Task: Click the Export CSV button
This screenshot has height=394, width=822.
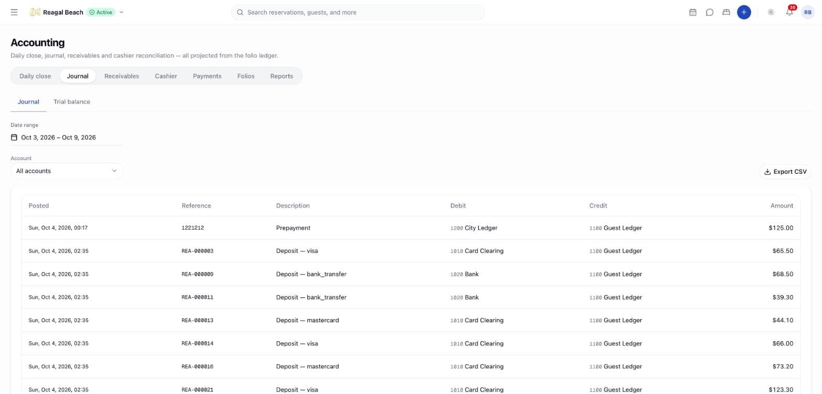Action: 785,172
